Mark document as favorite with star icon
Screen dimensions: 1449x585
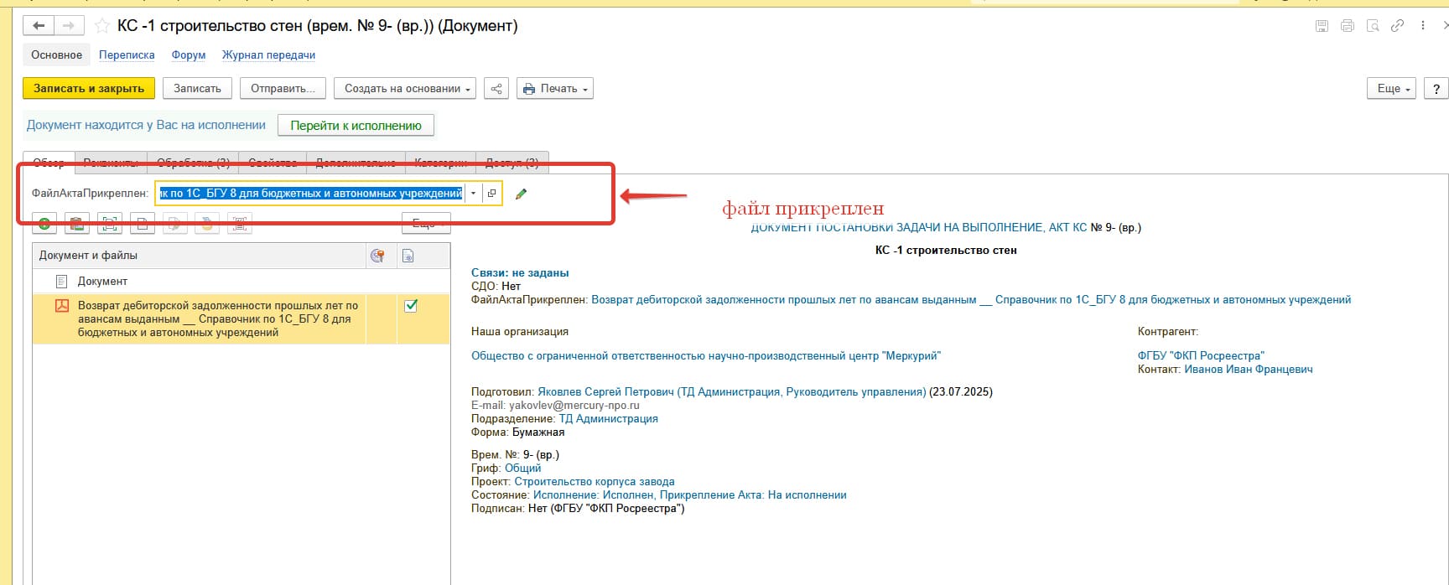tap(102, 26)
